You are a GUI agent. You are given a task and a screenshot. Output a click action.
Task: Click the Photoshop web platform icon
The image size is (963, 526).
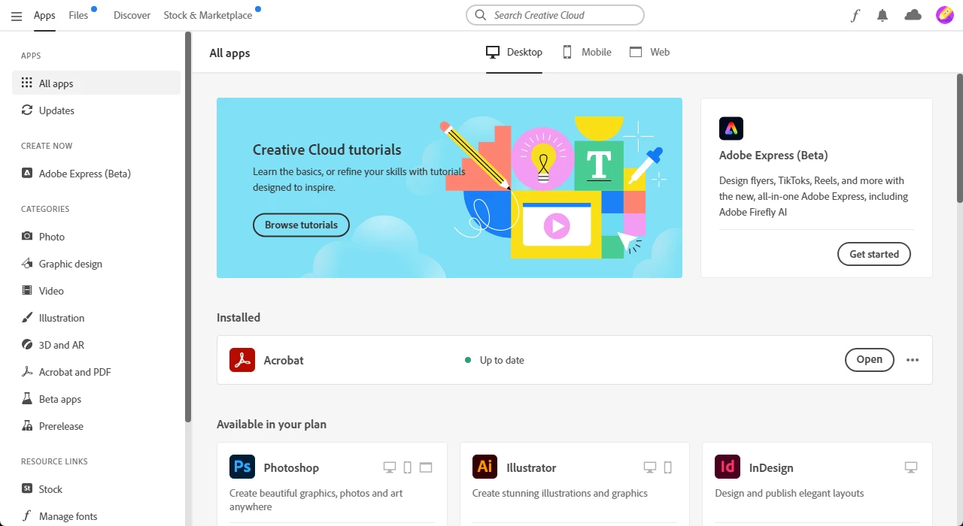click(426, 467)
